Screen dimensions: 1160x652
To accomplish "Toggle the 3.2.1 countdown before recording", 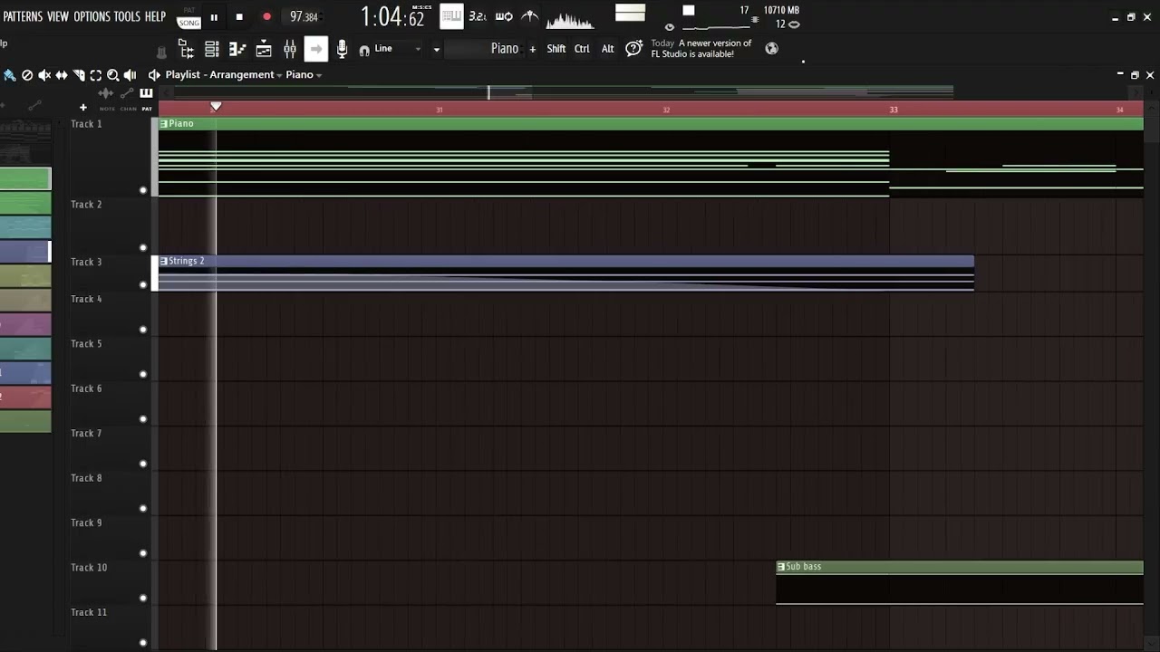I will click(478, 16).
